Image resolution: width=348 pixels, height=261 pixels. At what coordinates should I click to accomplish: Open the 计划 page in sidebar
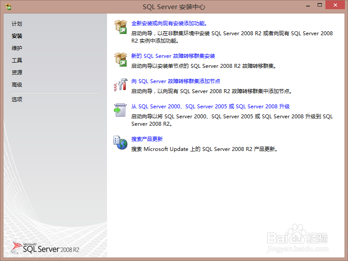[17, 24]
